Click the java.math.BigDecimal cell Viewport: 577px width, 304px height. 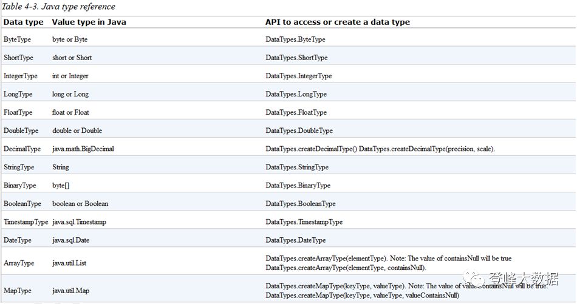coord(83,149)
